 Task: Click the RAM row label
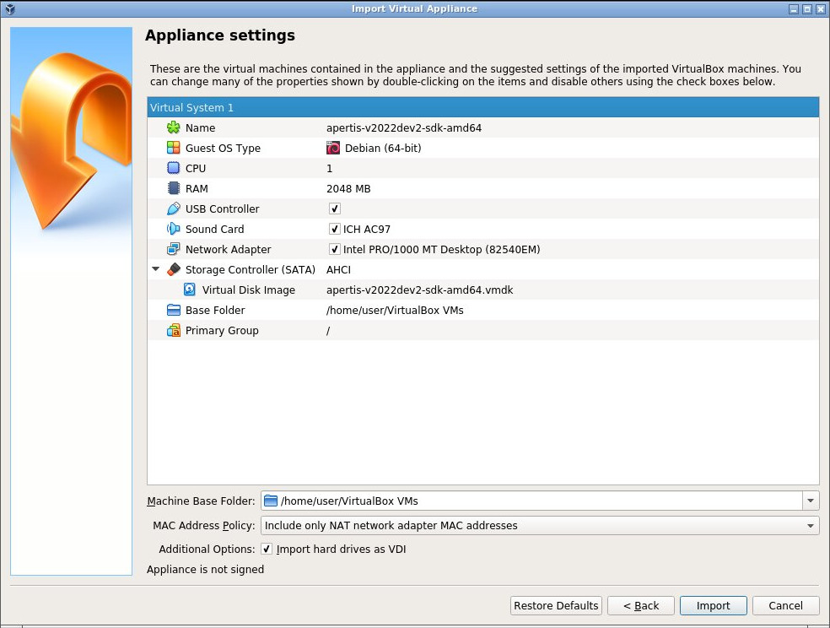pyautogui.click(x=197, y=188)
